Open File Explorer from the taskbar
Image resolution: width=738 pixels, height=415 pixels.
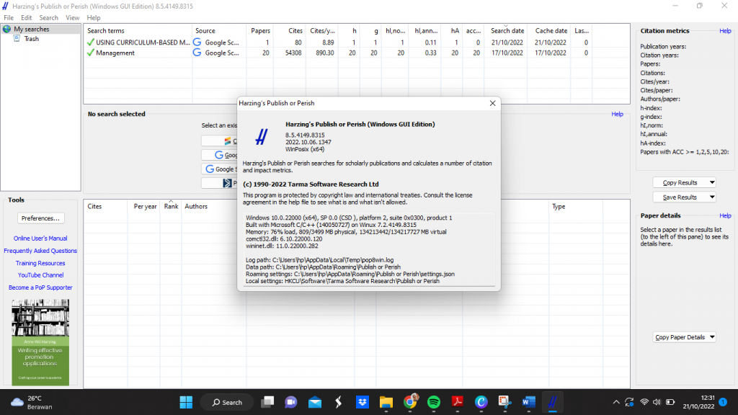(x=386, y=402)
